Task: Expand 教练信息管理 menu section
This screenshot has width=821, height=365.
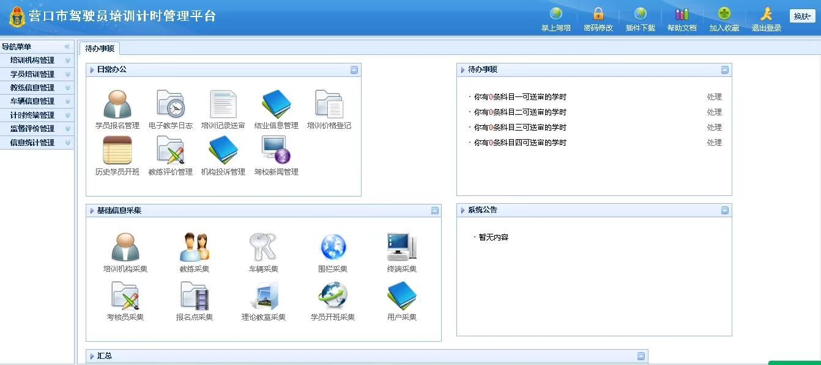Action: point(37,88)
